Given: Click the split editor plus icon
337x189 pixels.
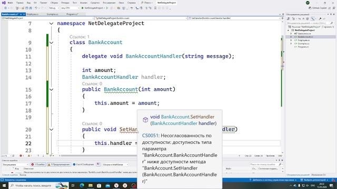Looking at the screenshot, I should (282, 18).
